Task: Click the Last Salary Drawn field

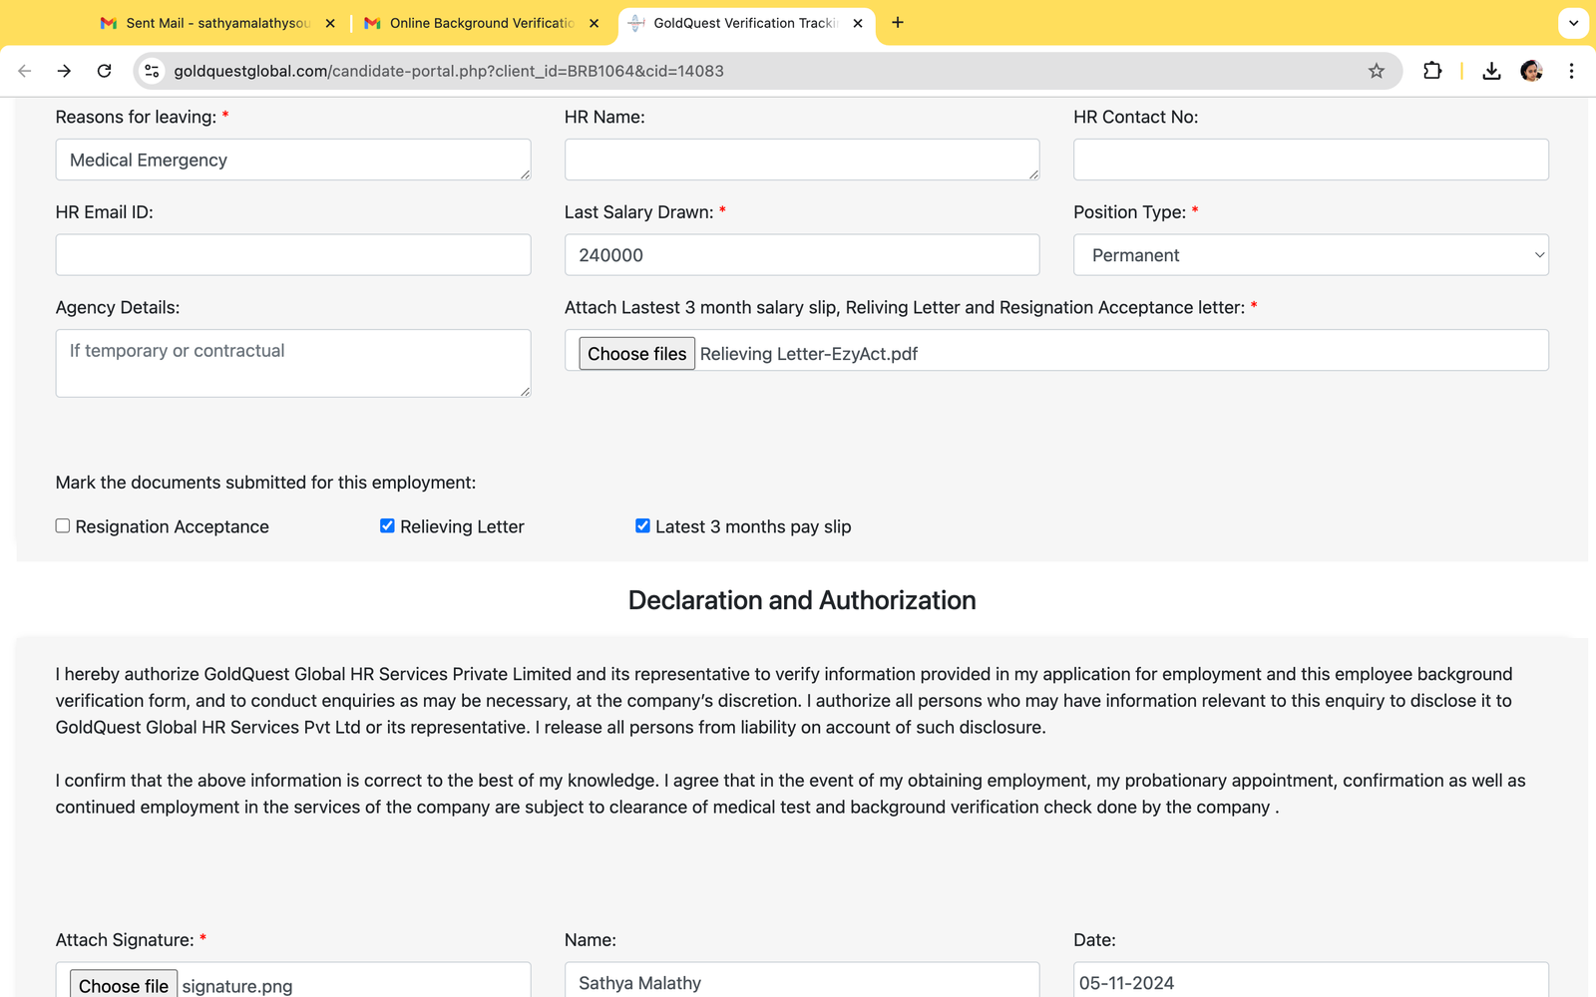Action: (801, 255)
